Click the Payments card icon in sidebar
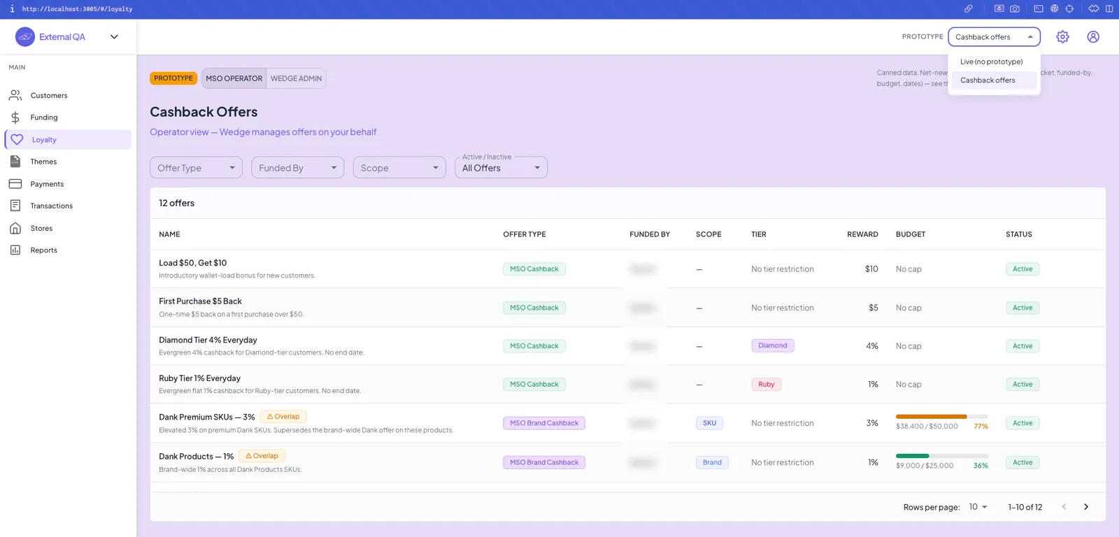The width and height of the screenshot is (1119, 537). (x=15, y=184)
